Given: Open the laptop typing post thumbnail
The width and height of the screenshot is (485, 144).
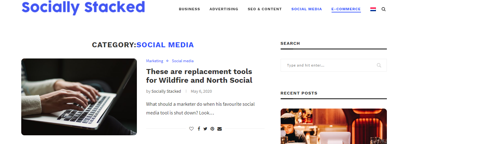Looking at the screenshot, I should pyautogui.click(x=79, y=97).
